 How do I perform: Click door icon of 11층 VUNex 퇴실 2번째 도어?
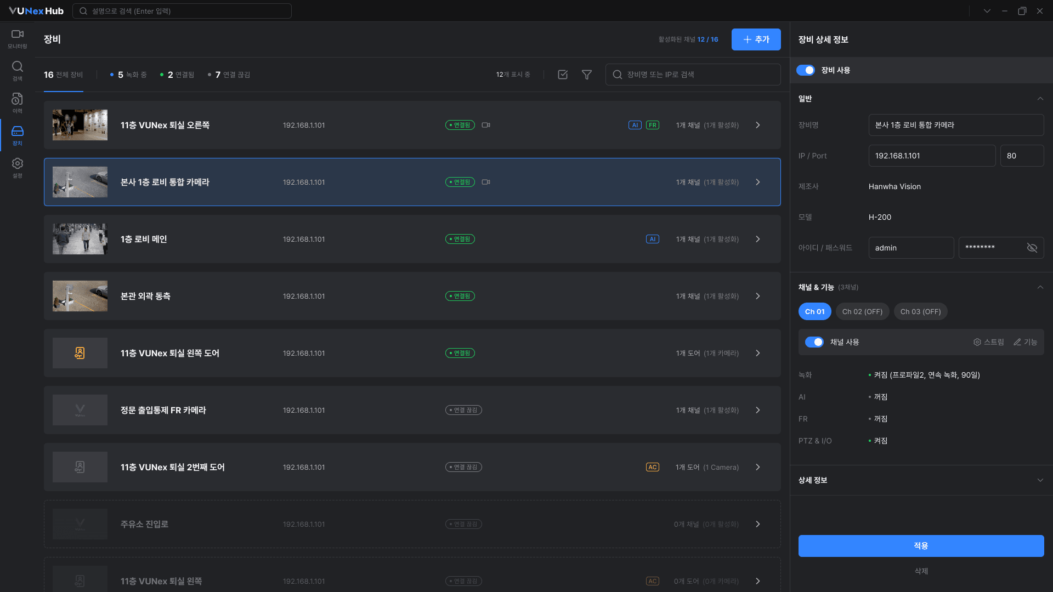[x=80, y=467]
